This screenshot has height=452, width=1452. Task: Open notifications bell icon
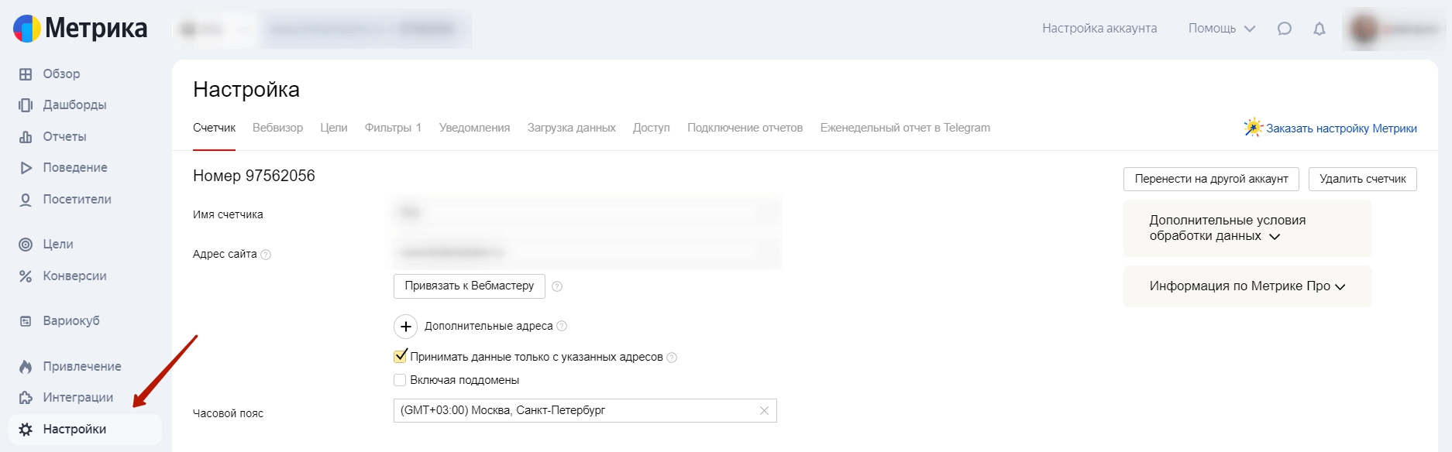coord(1320,29)
